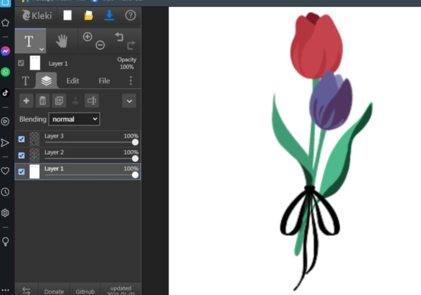
Task: Click the Layer 3 opacity slider handle
Action: 135,142
